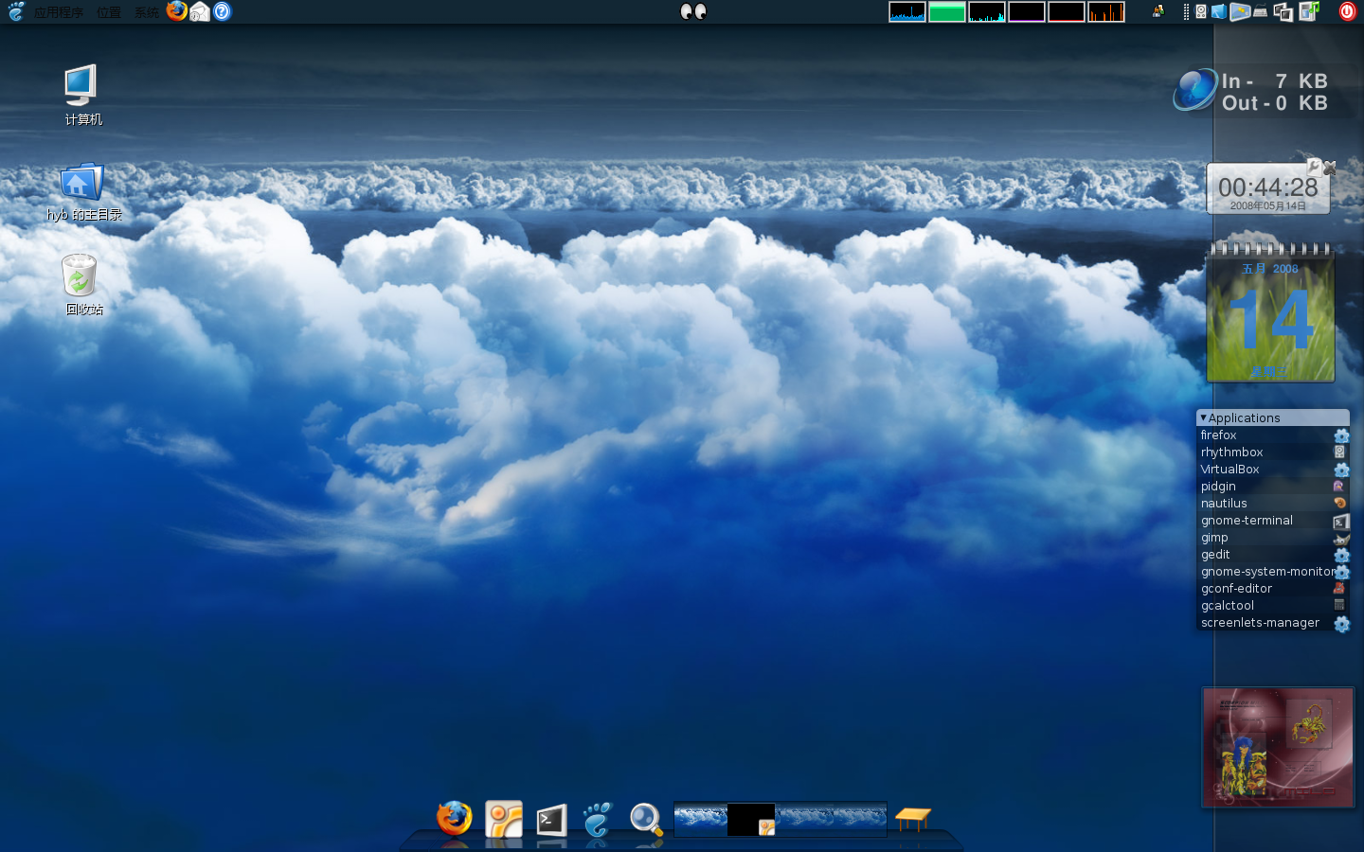Click the picture frame tray icon
The image size is (1364, 852).
(1240, 11)
